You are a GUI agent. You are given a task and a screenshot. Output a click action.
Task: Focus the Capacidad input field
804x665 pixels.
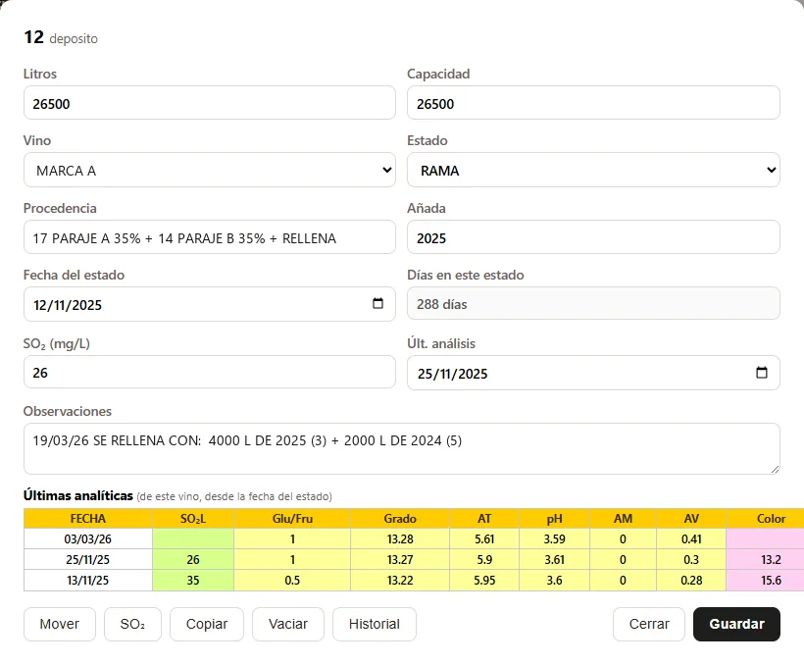tap(593, 103)
